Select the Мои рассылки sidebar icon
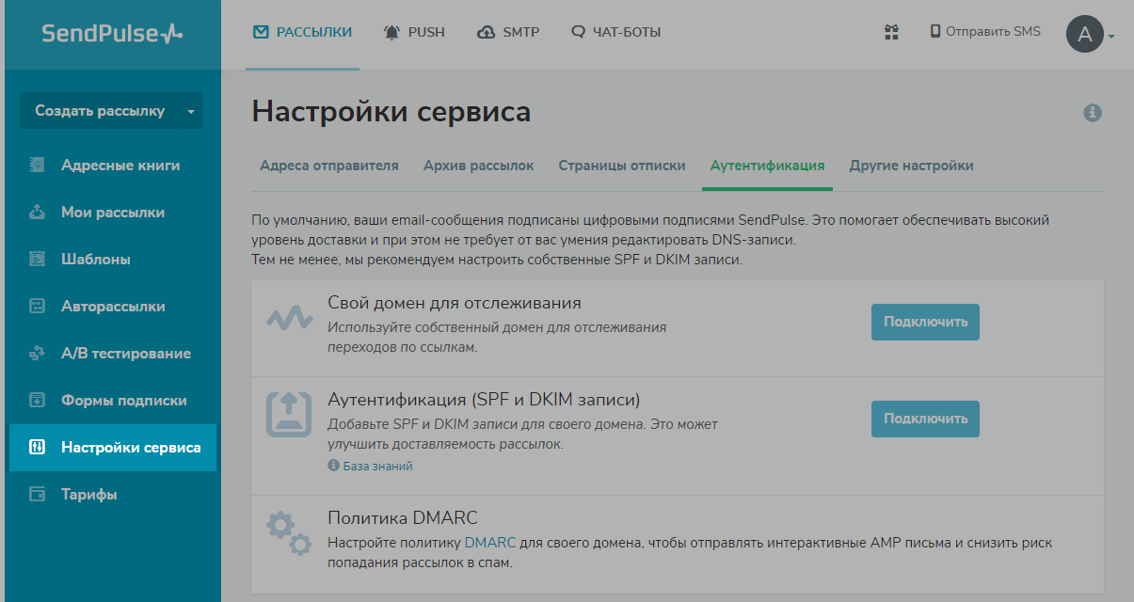The height and width of the screenshot is (602, 1134). coord(37,212)
